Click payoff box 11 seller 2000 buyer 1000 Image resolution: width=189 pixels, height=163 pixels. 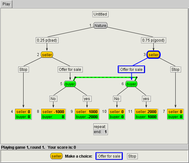[146, 114]
